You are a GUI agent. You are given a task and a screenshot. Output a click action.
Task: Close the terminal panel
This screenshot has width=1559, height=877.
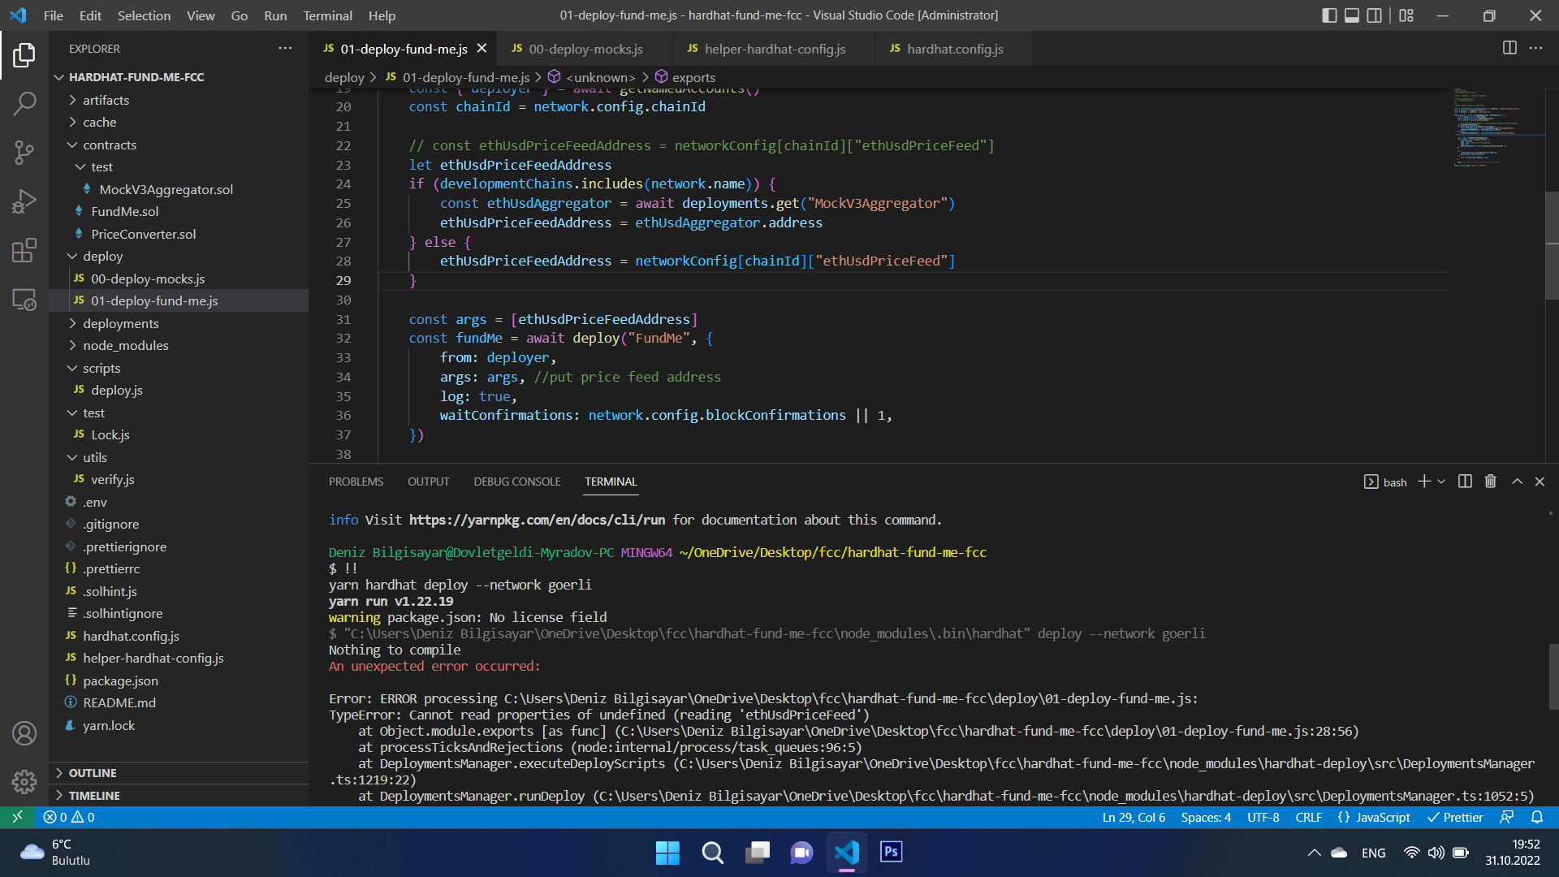(1540, 482)
